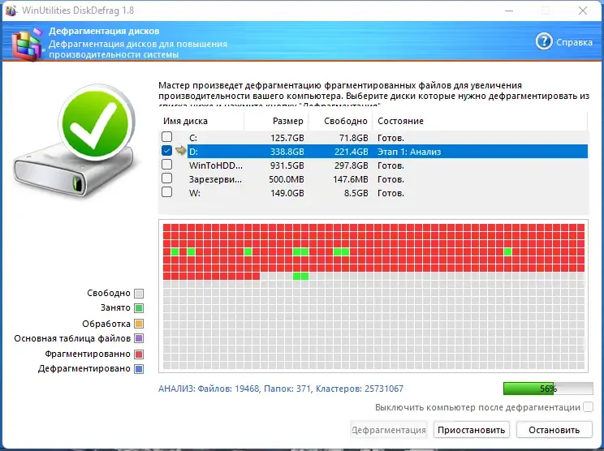This screenshot has height=451, width=604.
Task: Click the Обработка legend label
Action: pyautogui.click(x=106, y=324)
